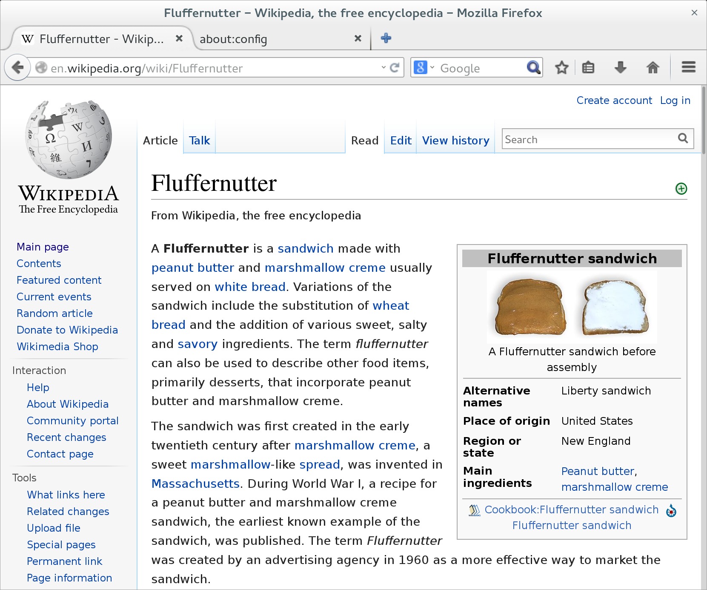Bookmark this page using the star icon
This screenshot has height=590, width=707.
pyautogui.click(x=561, y=68)
